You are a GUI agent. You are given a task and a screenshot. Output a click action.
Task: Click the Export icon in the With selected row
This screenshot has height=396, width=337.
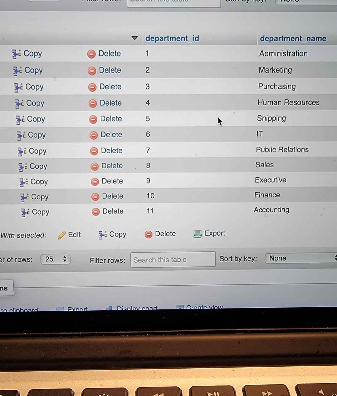pyautogui.click(x=198, y=233)
